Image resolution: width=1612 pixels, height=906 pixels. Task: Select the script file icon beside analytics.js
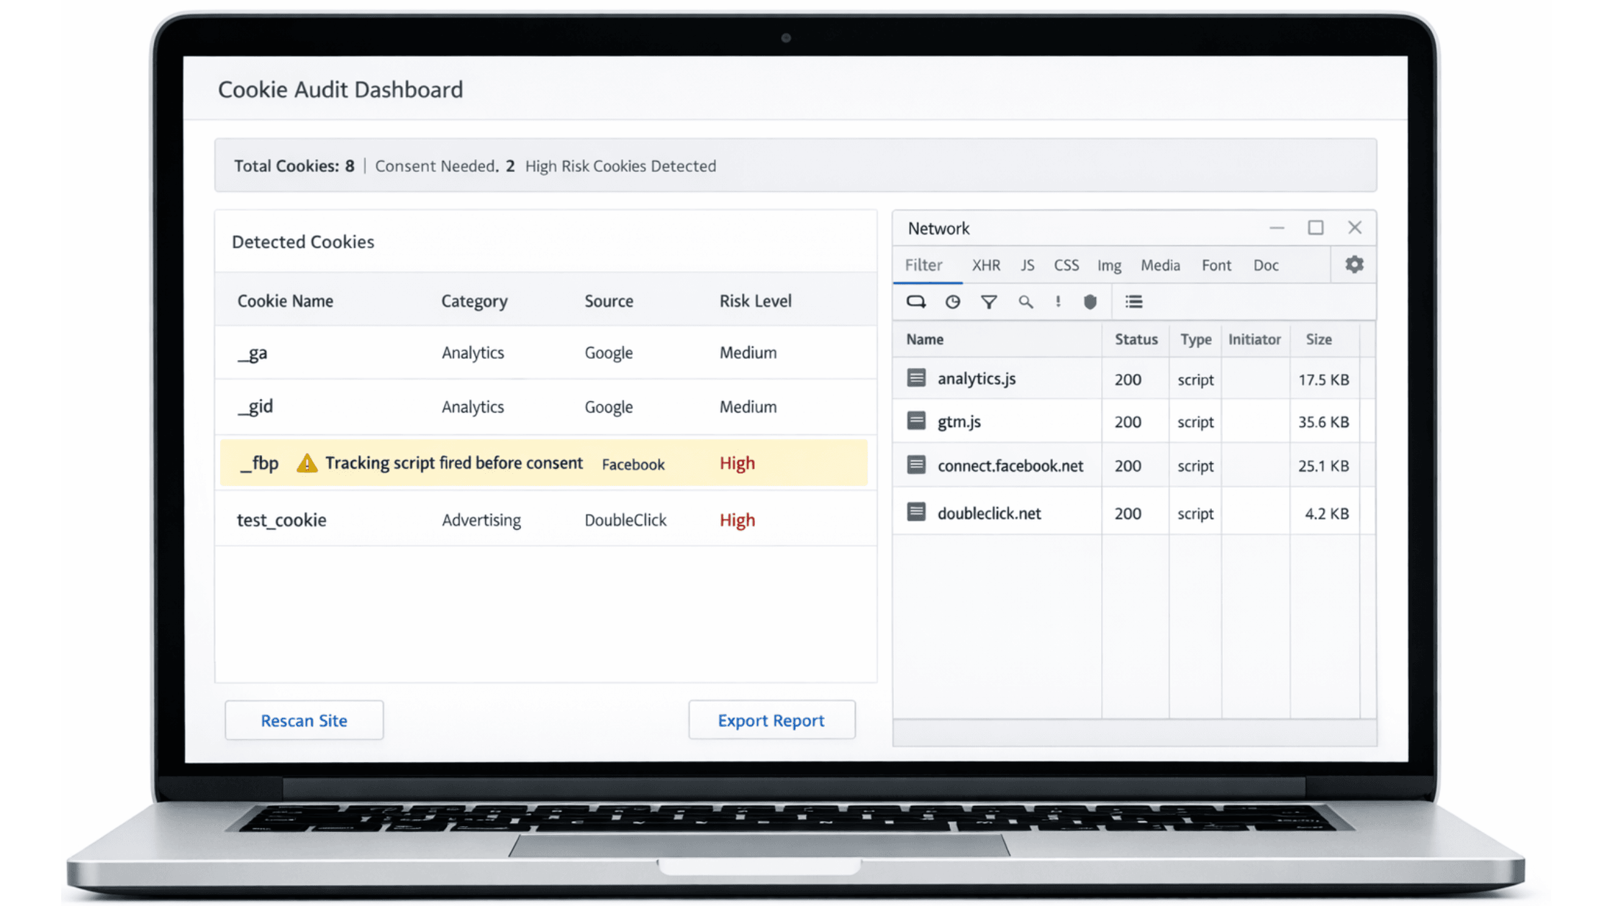click(916, 377)
